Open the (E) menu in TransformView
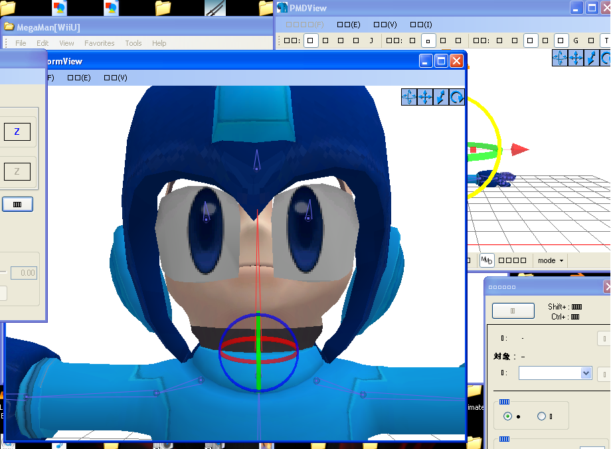611x449 pixels. [x=79, y=78]
